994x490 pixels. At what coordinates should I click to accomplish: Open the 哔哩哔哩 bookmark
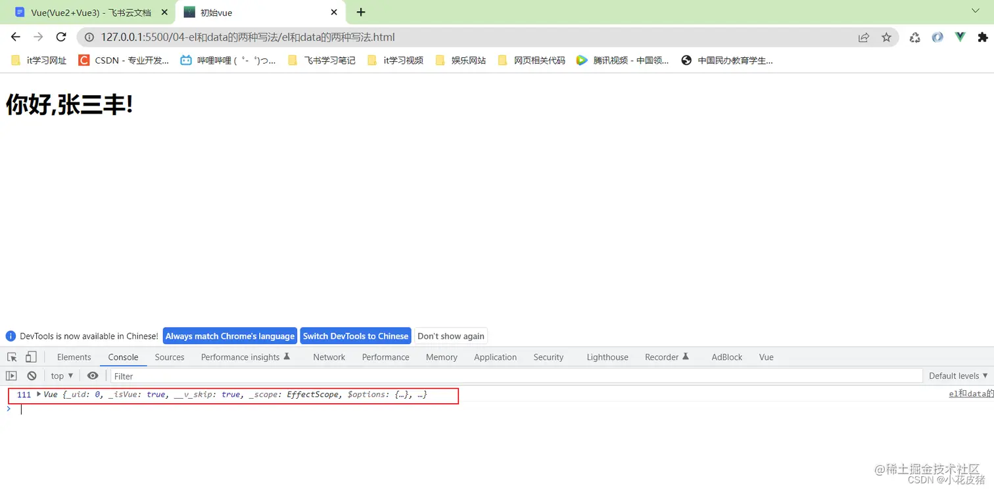(228, 60)
